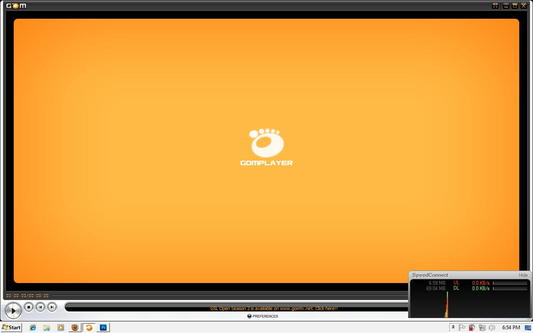Switch GOM Player to full screen mode
Screen dimensions: 533x333
(495, 5)
